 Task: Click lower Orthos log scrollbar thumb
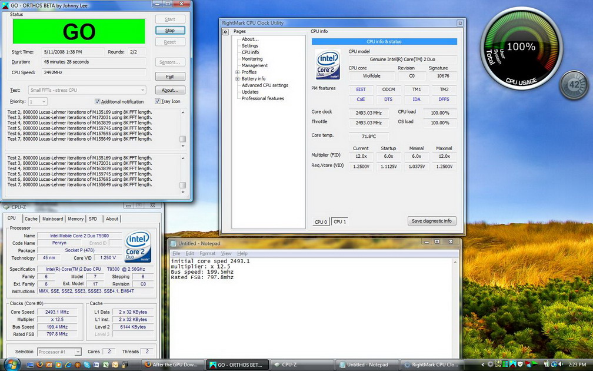[182, 185]
